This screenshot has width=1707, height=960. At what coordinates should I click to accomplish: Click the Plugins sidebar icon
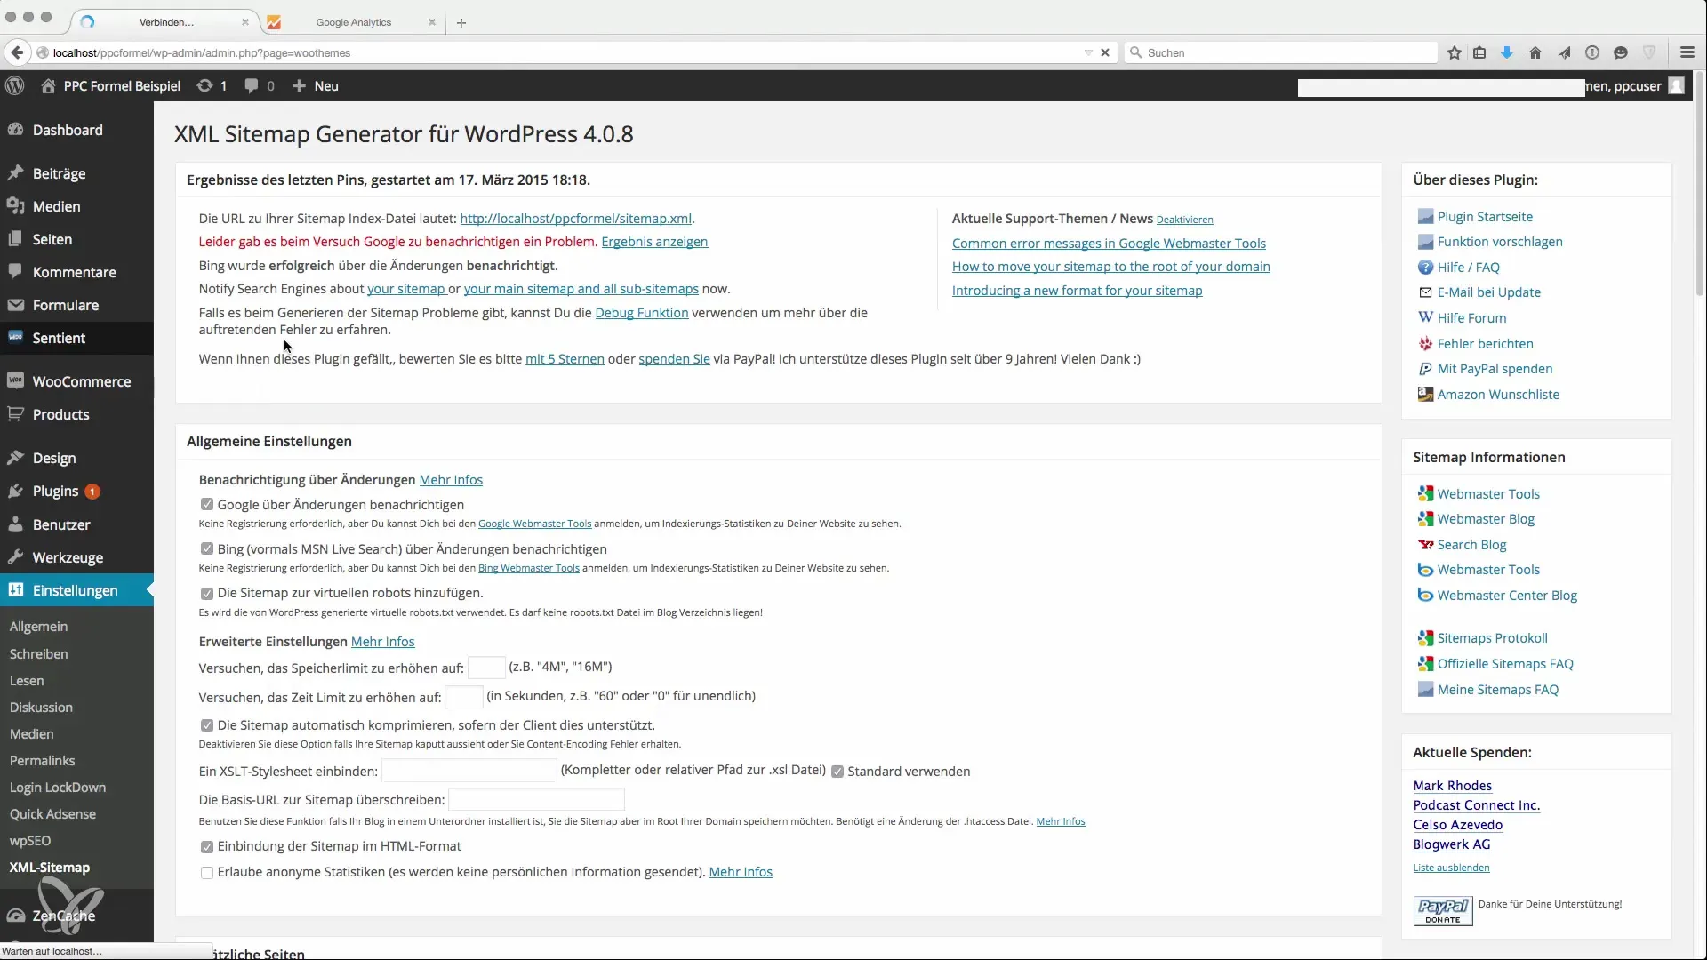coord(15,491)
